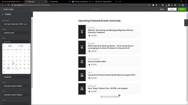Click the green Save button
Screen dimensions: 188x105
(182, 9)
